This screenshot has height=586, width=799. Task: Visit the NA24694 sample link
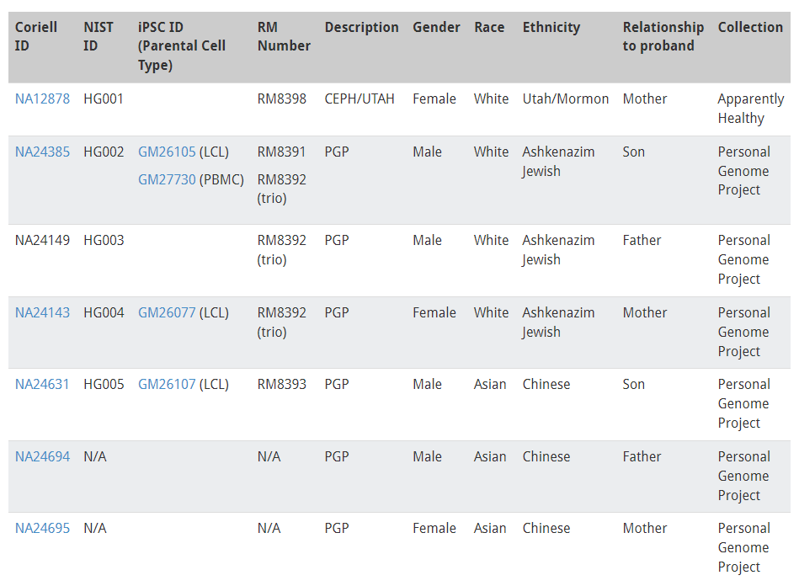pos(42,456)
